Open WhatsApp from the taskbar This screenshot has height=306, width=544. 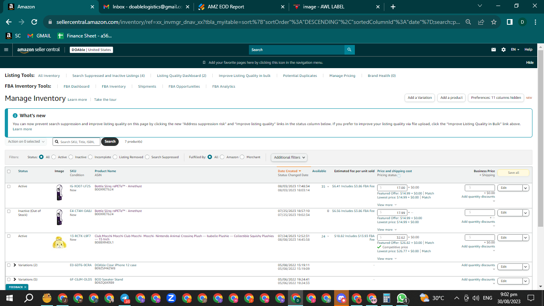coord(402,298)
